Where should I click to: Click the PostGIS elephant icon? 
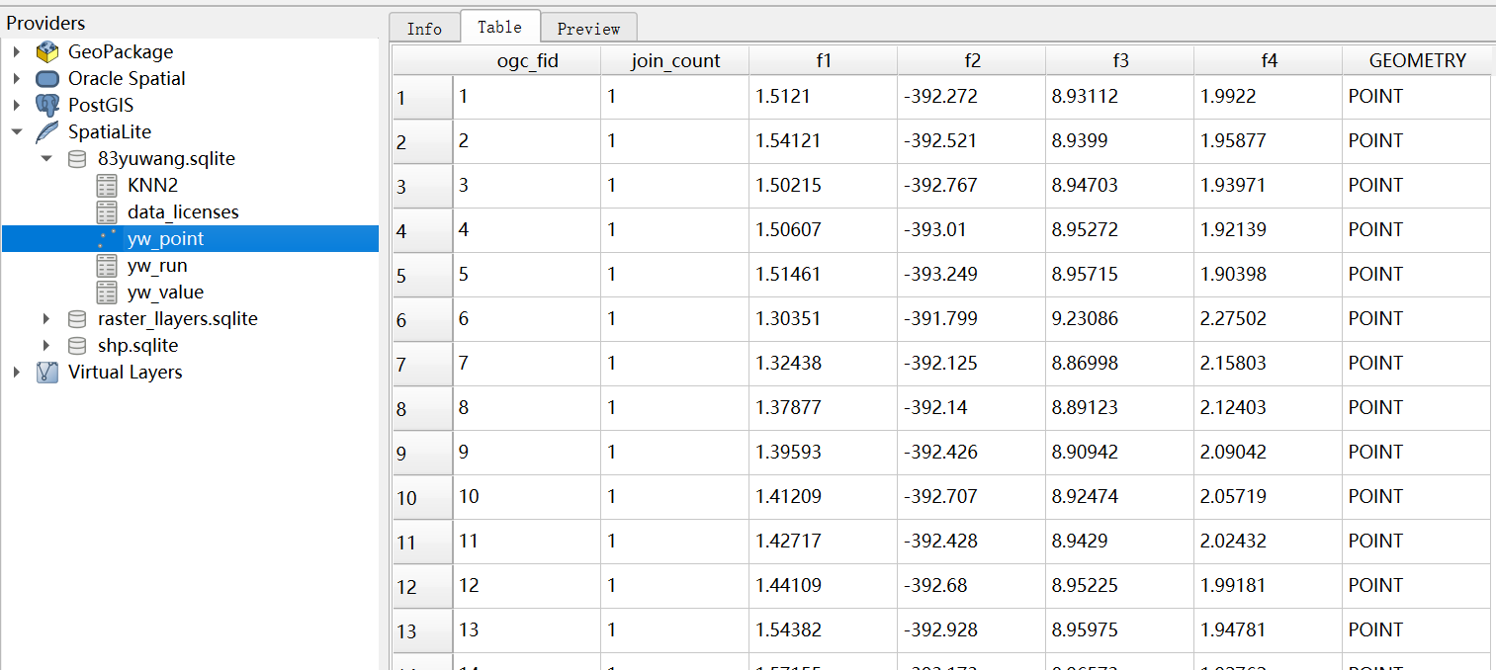pyautogui.click(x=46, y=106)
